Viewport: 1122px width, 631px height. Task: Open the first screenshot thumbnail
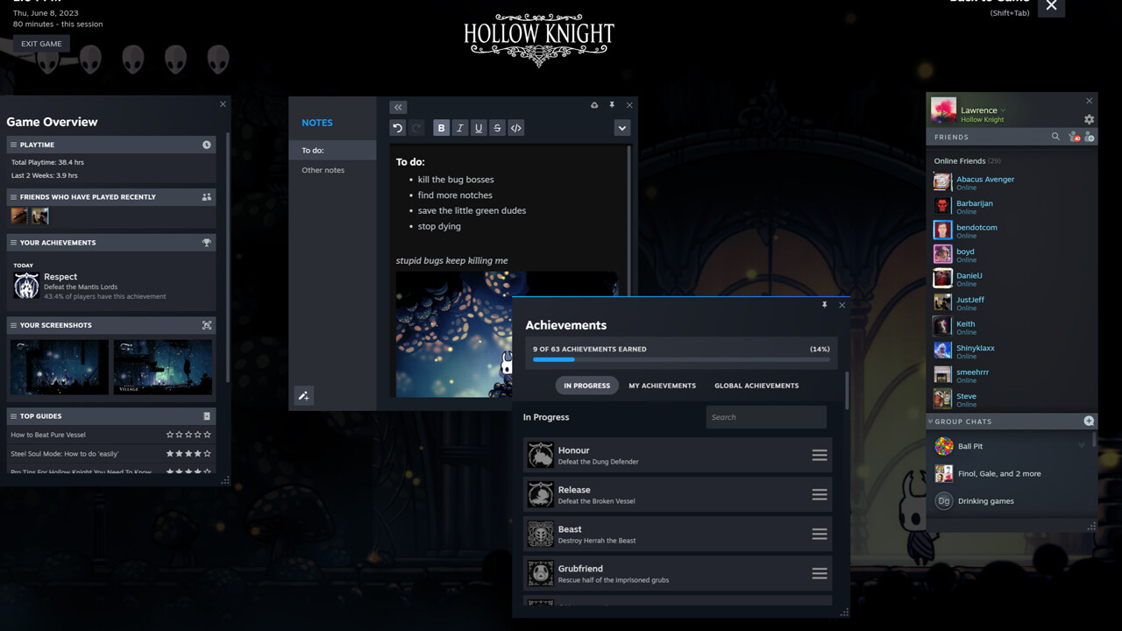point(60,366)
